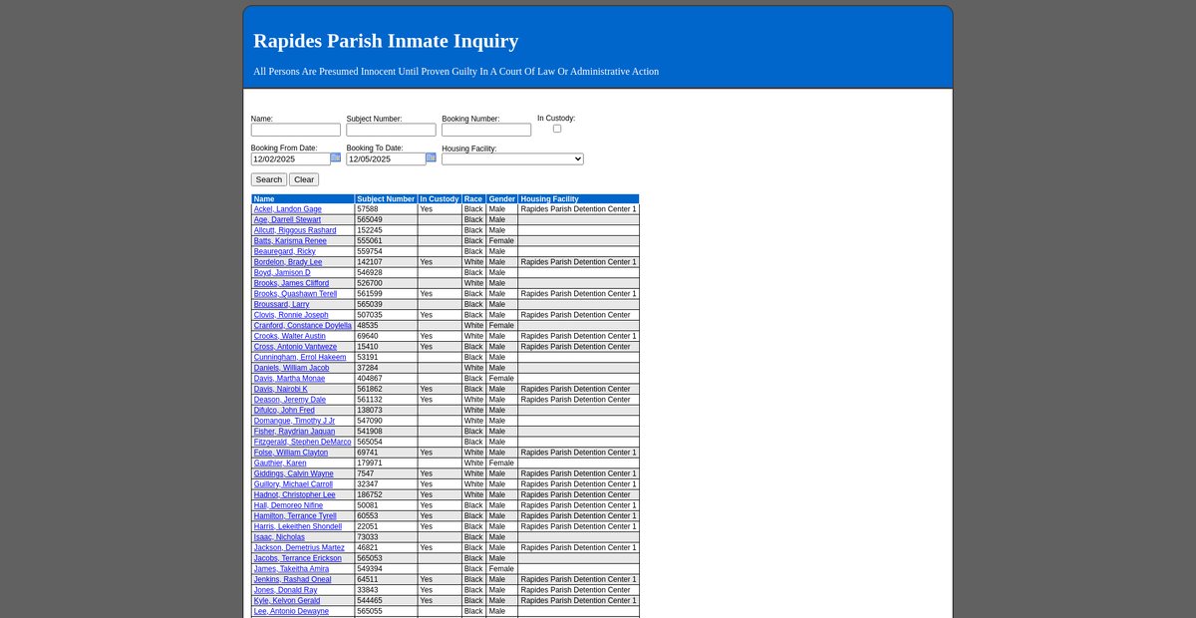The image size is (1196, 618).
Task: Open inmate record Harris, Lekeithen Shondell
Action: (298, 526)
